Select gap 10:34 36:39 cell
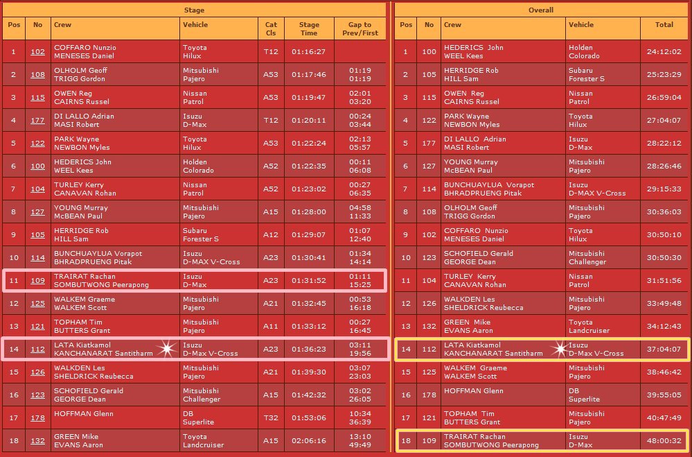This screenshot has height=457, width=692. click(360, 417)
